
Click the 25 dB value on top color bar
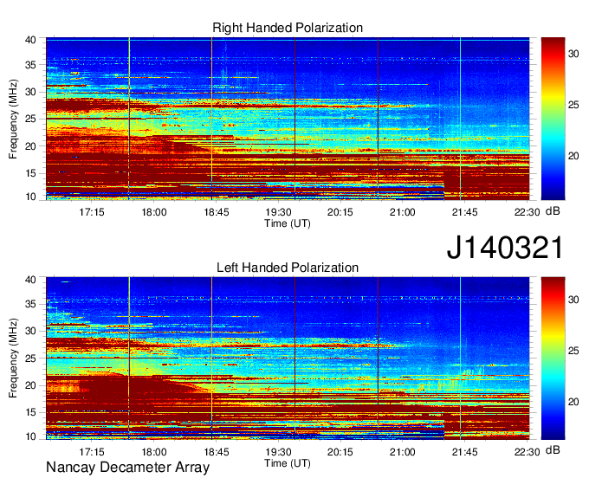573,105
